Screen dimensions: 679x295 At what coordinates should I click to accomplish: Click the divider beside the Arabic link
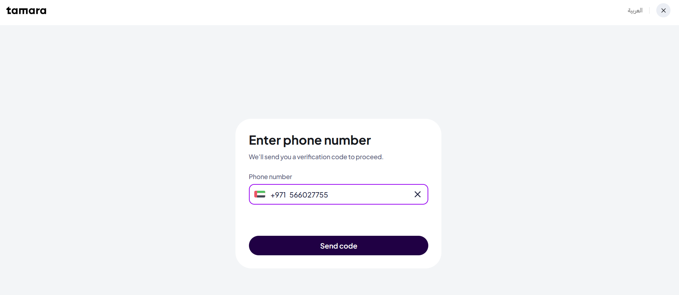click(649, 10)
